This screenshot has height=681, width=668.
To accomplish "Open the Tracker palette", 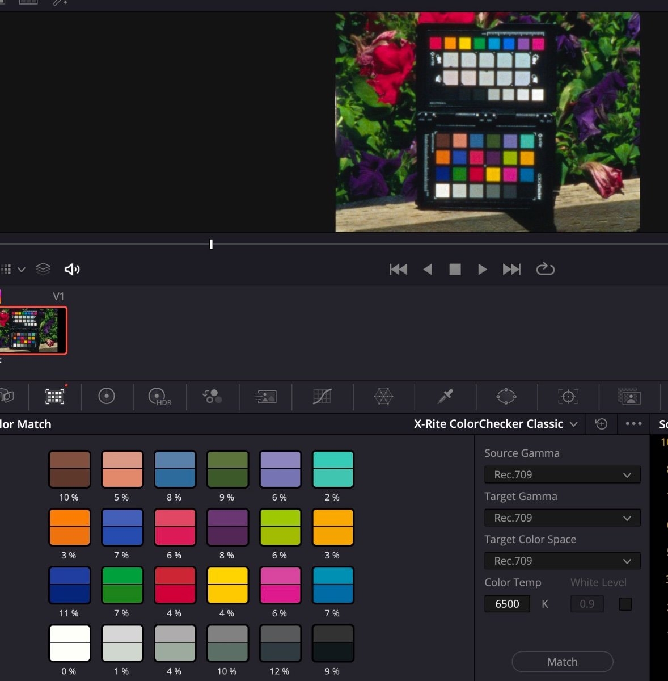I will [x=568, y=396].
